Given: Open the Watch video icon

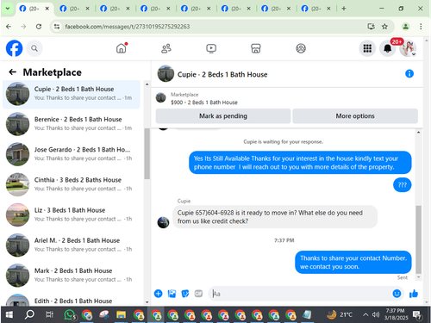Looking at the screenshot, I should pyautogui.click(x=211, y=48).
